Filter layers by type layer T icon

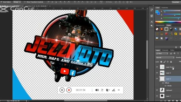click(x=178, y=54)
